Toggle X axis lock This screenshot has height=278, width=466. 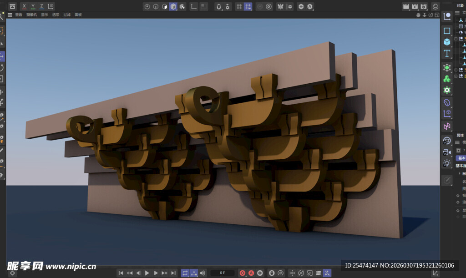24,6
